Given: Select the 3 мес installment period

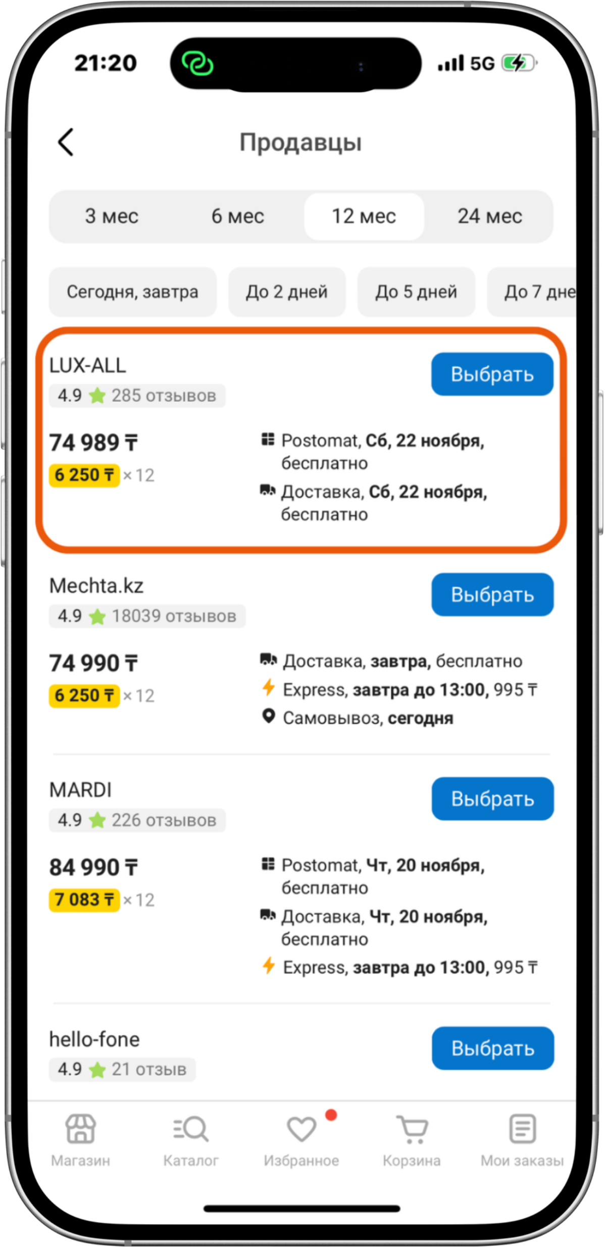Looking at the screenshot, I should (x=112, y=216).
